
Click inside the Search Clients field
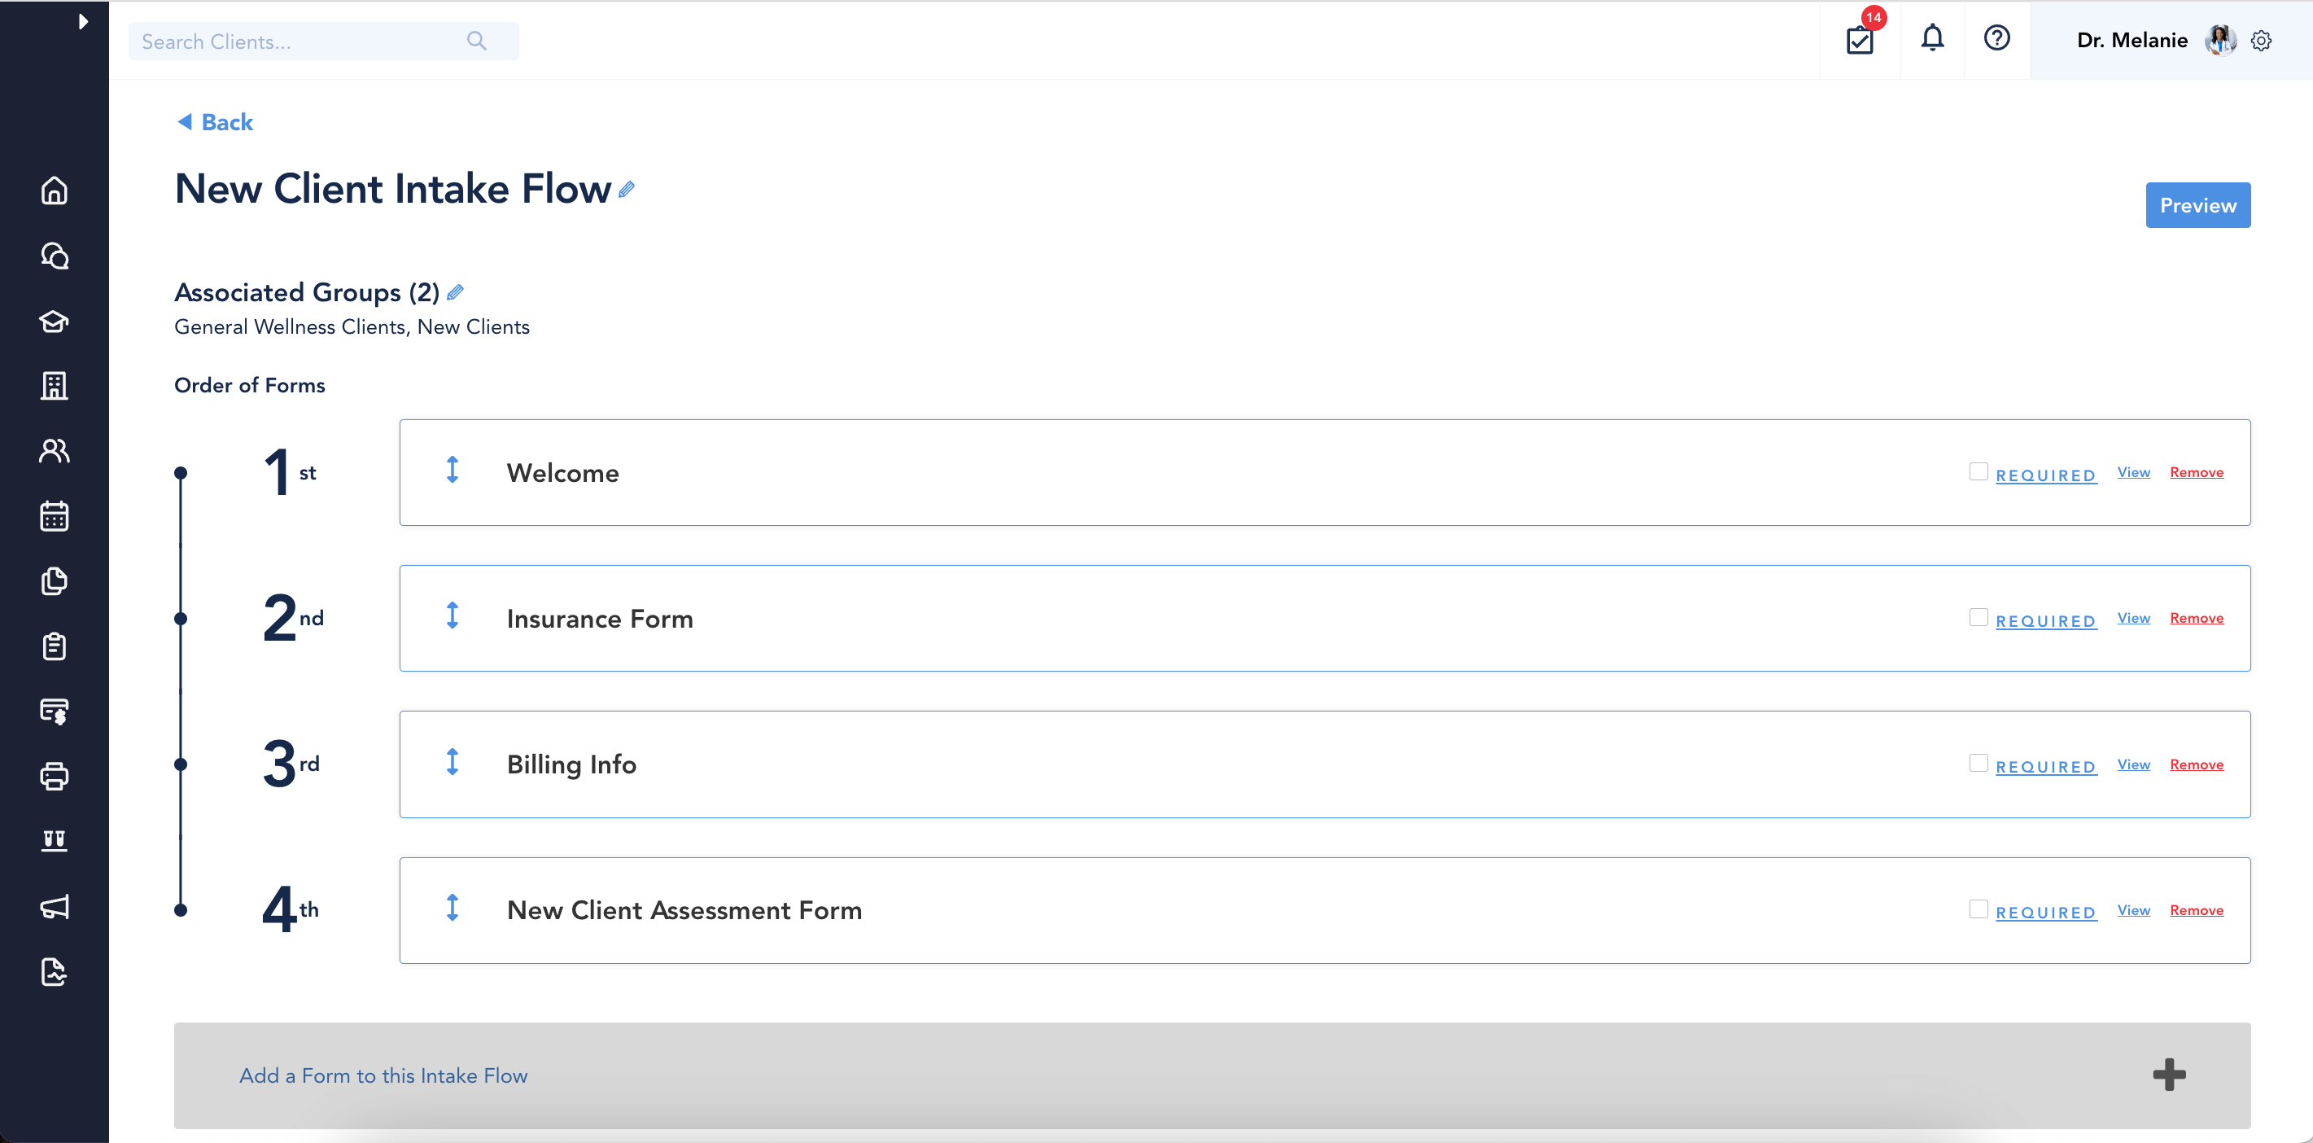(x=296, y=41)
